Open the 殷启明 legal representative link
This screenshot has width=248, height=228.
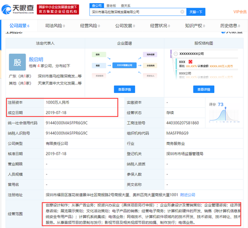(x=36, y=60)
